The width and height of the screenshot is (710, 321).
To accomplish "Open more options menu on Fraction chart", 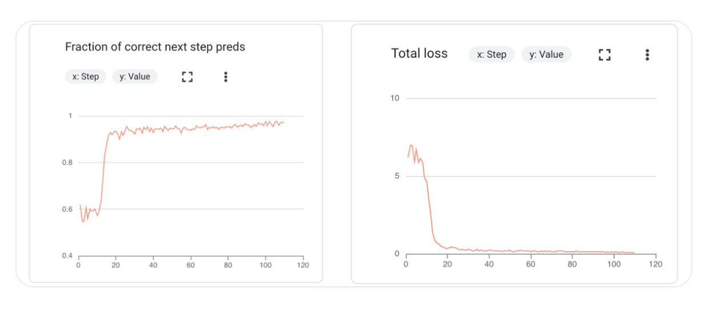I will point(225,77).
